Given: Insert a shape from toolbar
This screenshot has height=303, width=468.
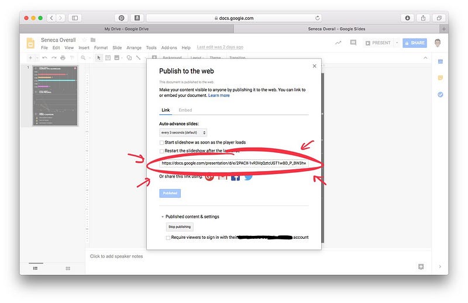Looking at the screenshot, I should point(129,57).
